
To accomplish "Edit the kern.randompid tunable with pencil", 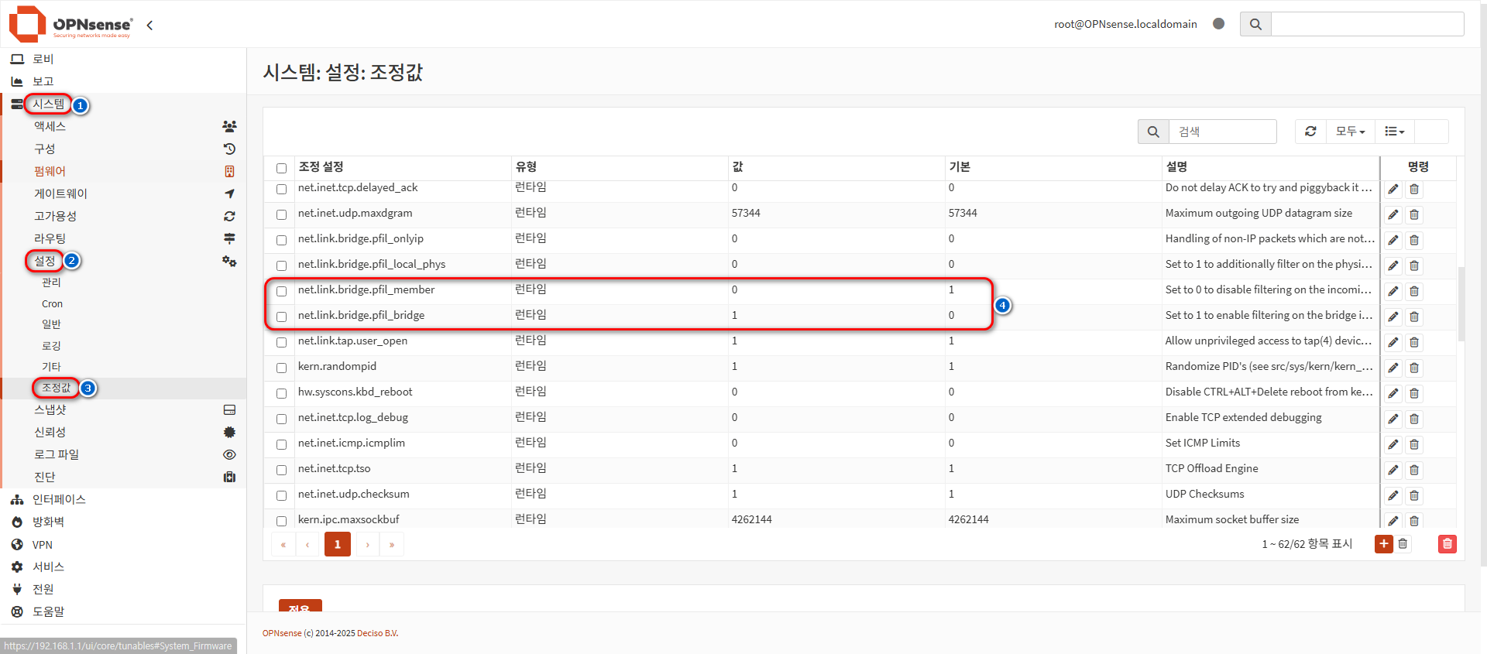I will tap(1393, 368).
